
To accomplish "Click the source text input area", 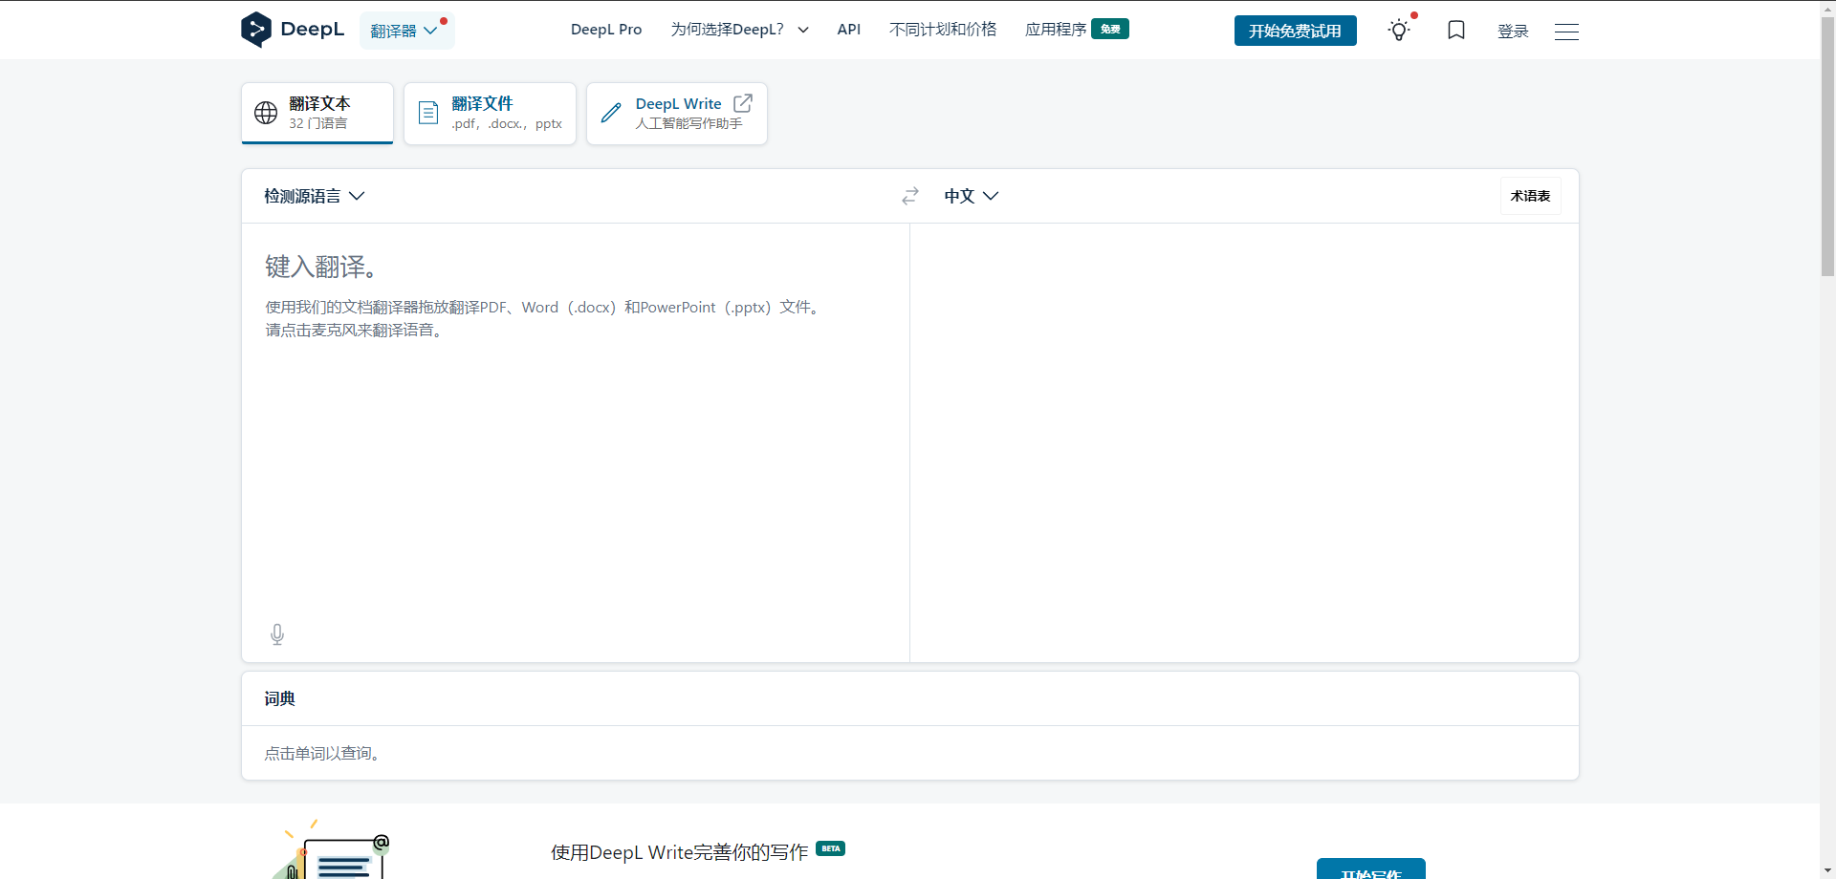I will pyautogui.click(x=574, y=430).
